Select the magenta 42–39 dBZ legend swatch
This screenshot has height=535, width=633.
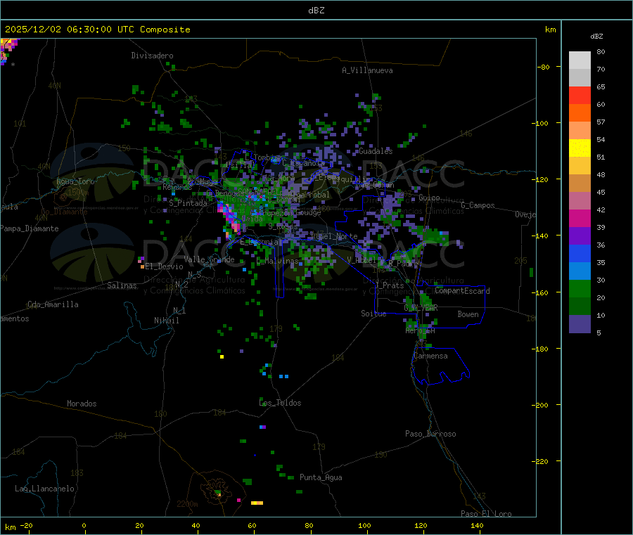[x=580, y=218]
